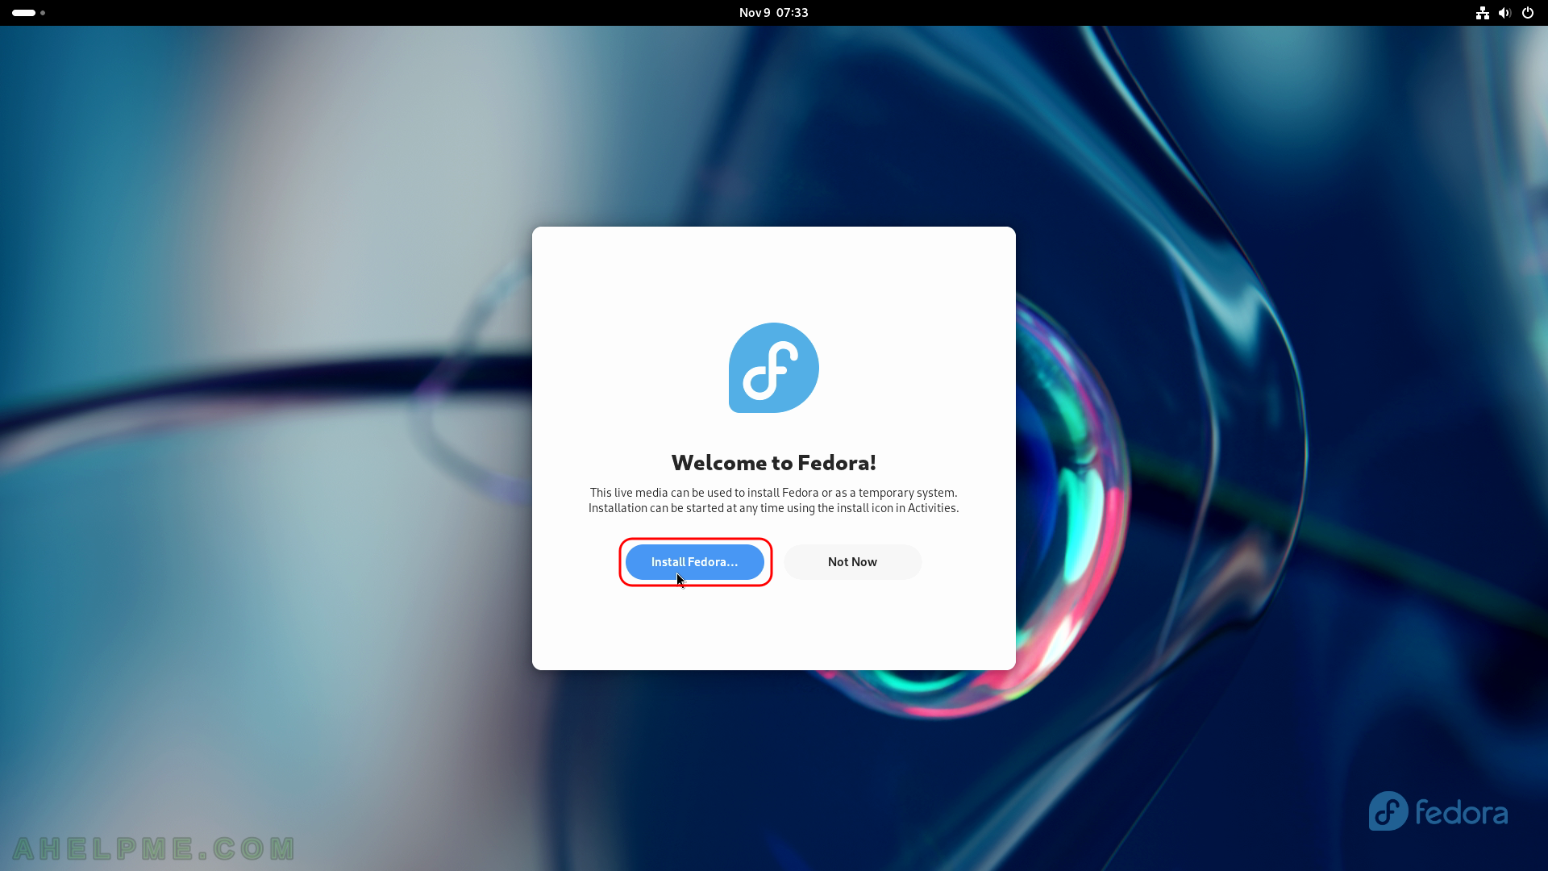Click the "Welcome to Fedora!" heading

774,462
